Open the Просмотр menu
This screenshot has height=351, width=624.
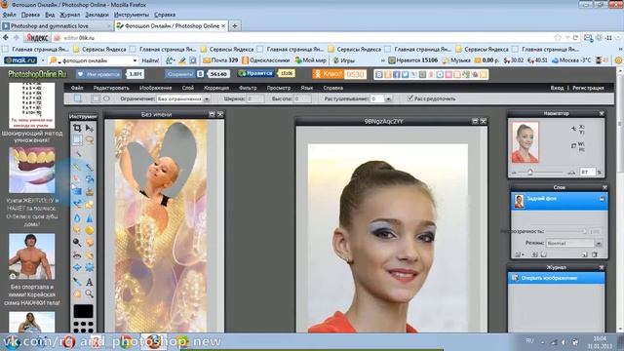coord(279,88)
